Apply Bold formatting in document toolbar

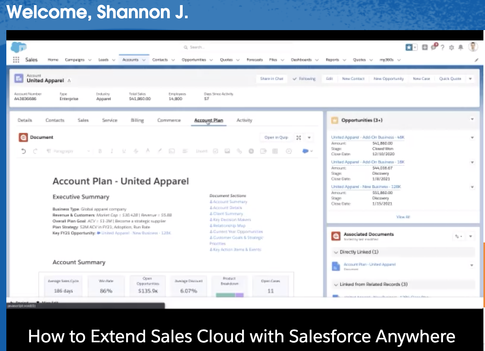tap(100, 151)
